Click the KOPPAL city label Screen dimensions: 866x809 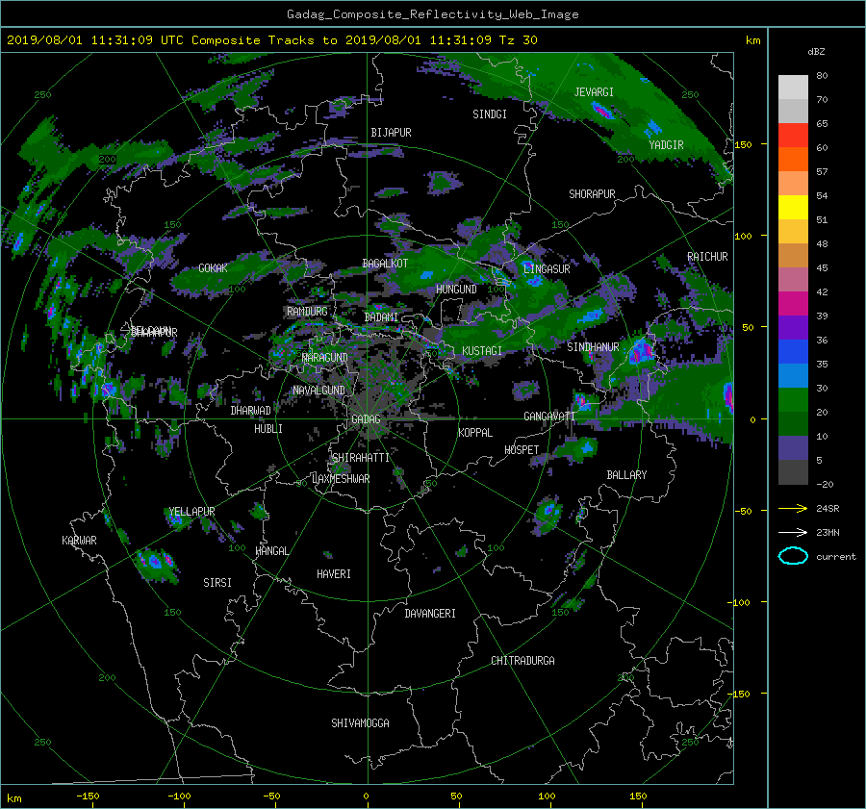(475, 433)
